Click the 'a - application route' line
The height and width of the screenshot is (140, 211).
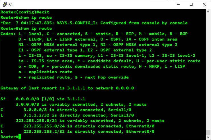point(45,72)
